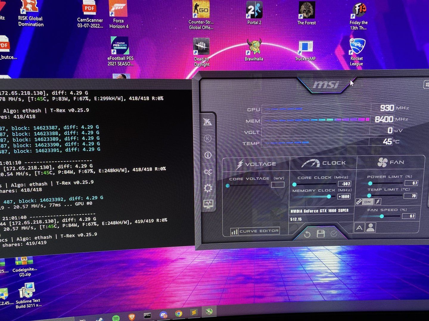Screen dimensions: 429x321
Task: Select the RISK Global Domination desktop icon
Action: coord(31,14)
